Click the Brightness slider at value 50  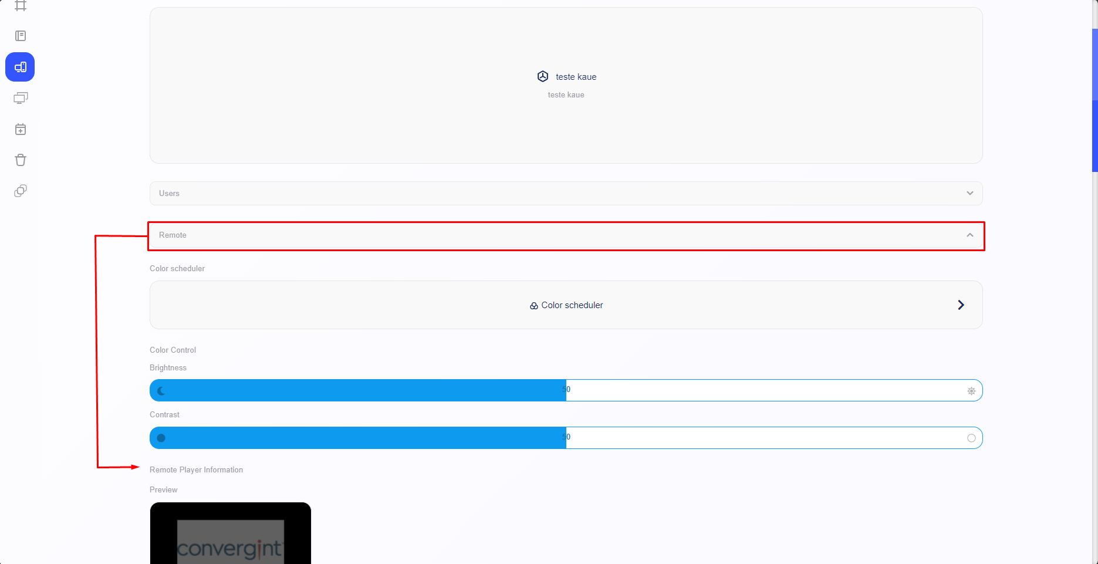point(566,390)
